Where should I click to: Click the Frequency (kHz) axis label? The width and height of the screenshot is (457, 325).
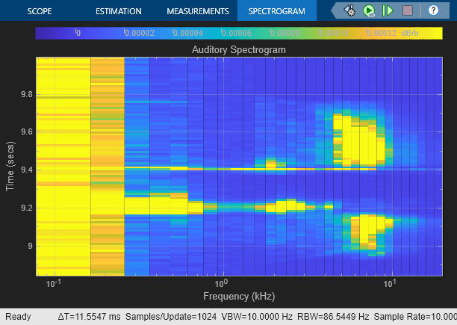coord(239,296)
